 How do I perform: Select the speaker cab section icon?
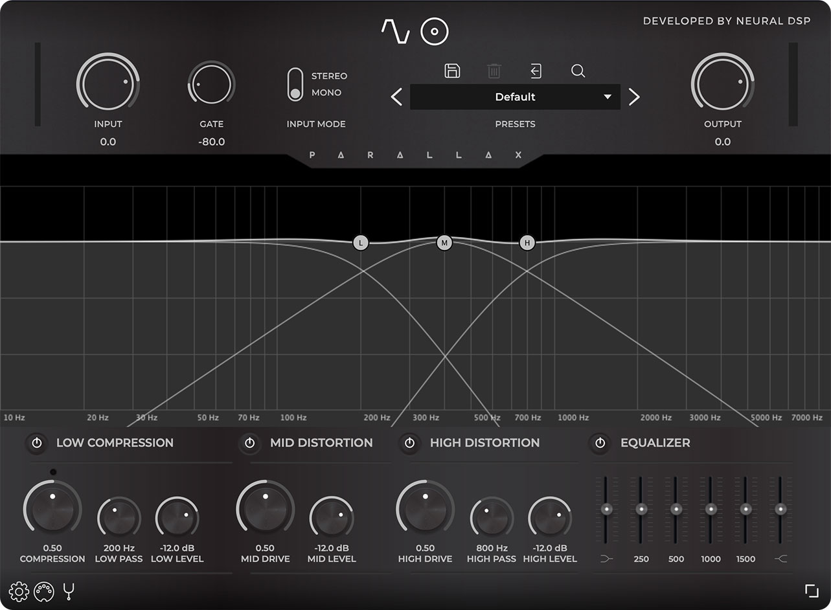coord(435,31)
